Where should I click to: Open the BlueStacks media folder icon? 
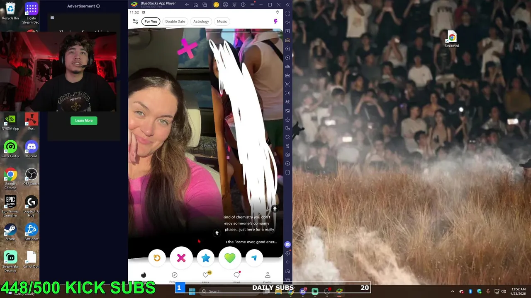287,111
